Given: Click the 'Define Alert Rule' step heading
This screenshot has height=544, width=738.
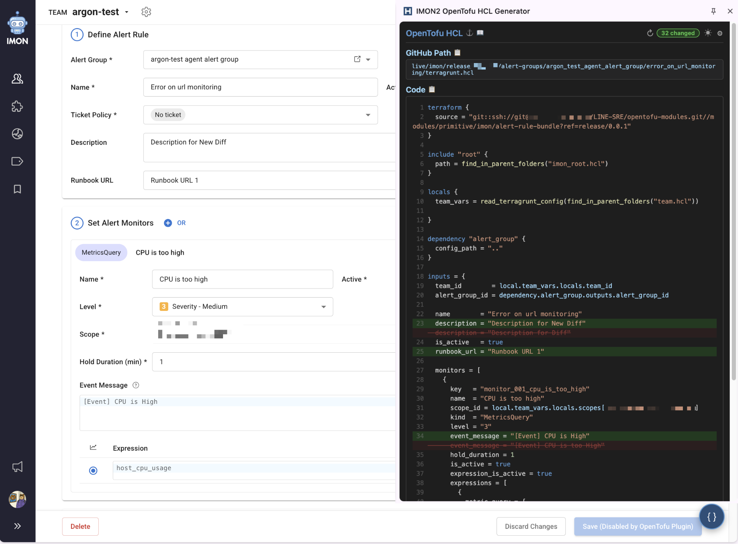Looking at the screenshot, I should [118, 35].
